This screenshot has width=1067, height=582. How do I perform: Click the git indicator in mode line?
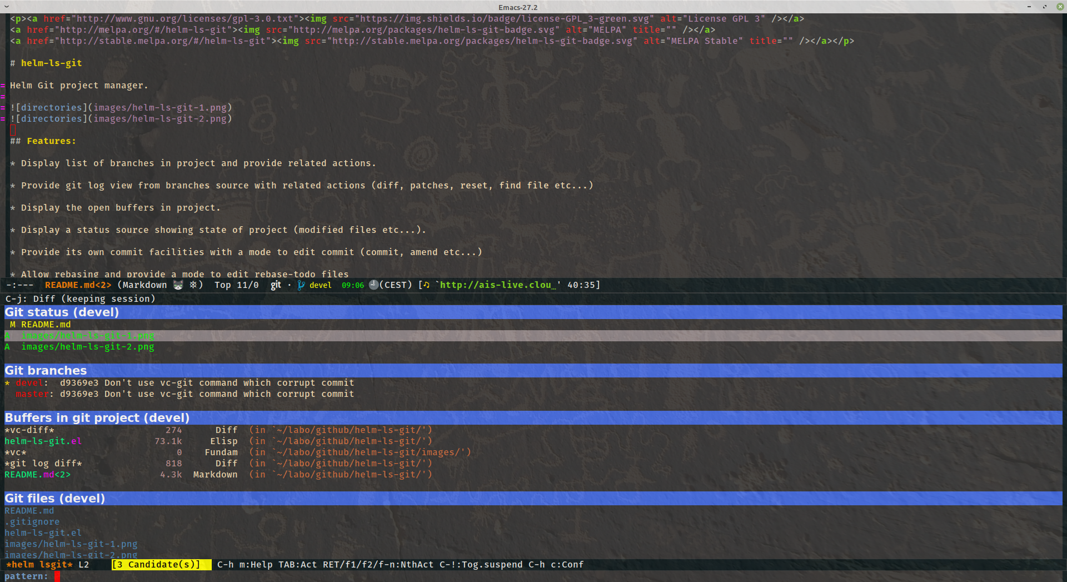[276, 285]
